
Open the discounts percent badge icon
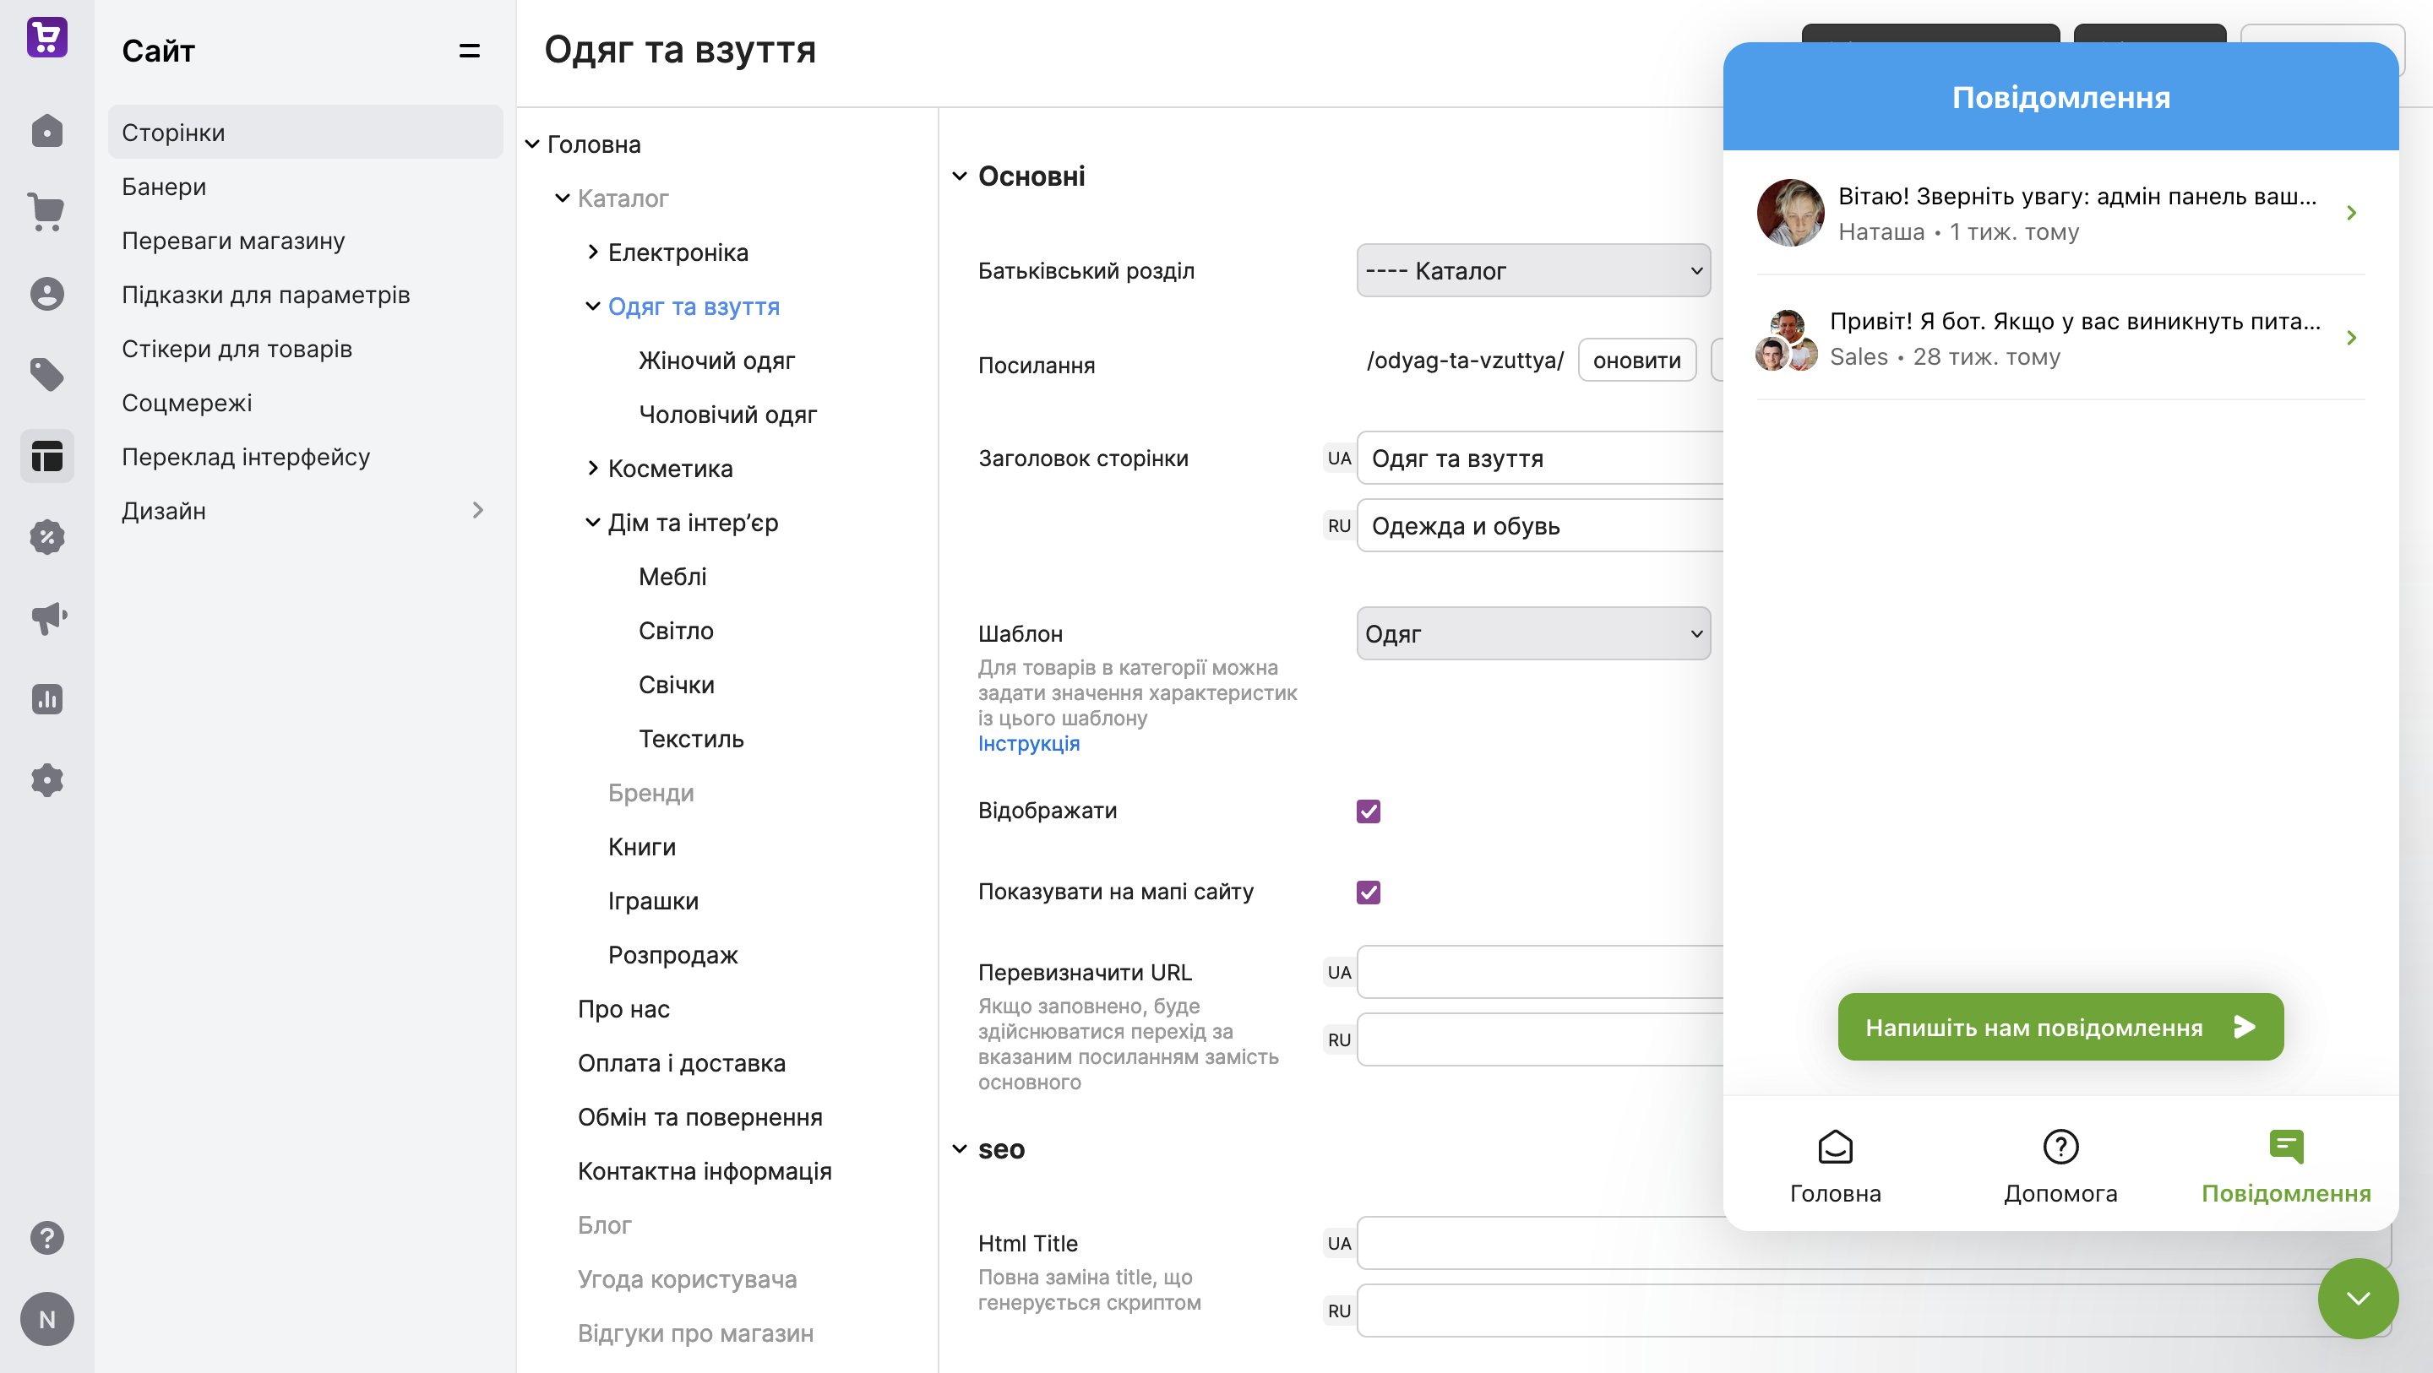coord(46,537)
